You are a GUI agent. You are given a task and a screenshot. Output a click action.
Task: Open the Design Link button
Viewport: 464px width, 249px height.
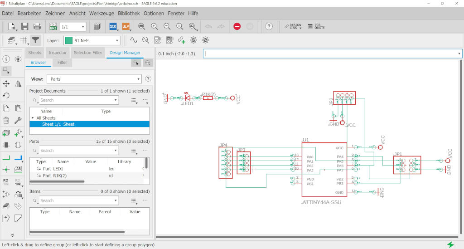click(293, 26)
